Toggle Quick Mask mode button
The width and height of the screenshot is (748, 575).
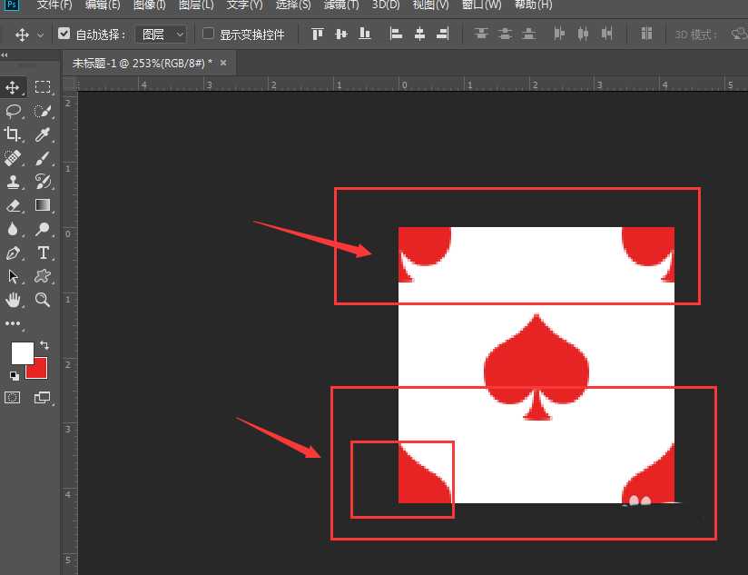[x=13, y=398]
